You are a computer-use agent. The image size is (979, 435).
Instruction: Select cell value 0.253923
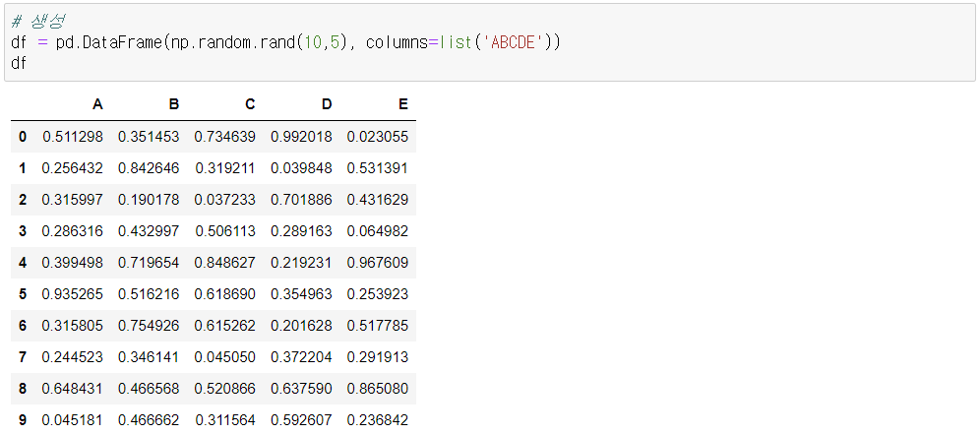pyautogui.click(x=378, y=294)
